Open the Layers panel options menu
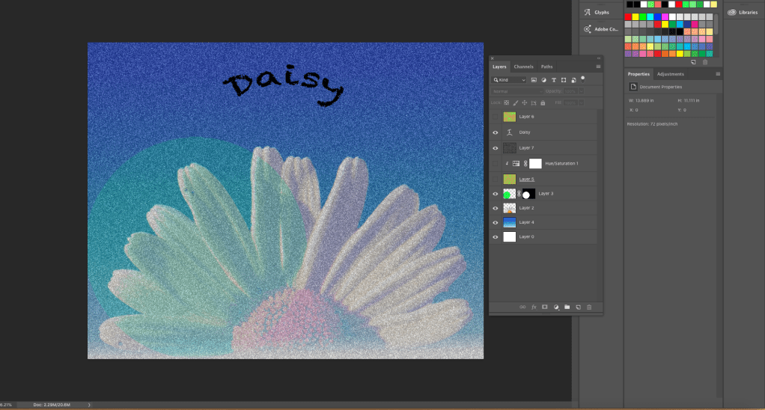Viewport: 765px width, 410px height. click(x=597, y=67)
